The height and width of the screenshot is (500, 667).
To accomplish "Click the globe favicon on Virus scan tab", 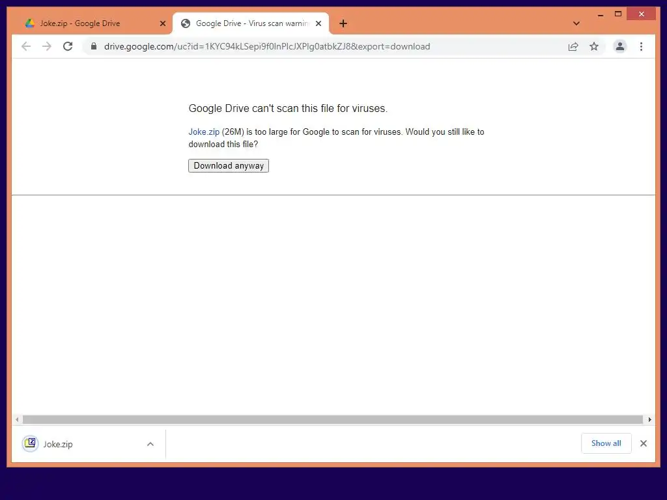I will (x=186, y=23).
